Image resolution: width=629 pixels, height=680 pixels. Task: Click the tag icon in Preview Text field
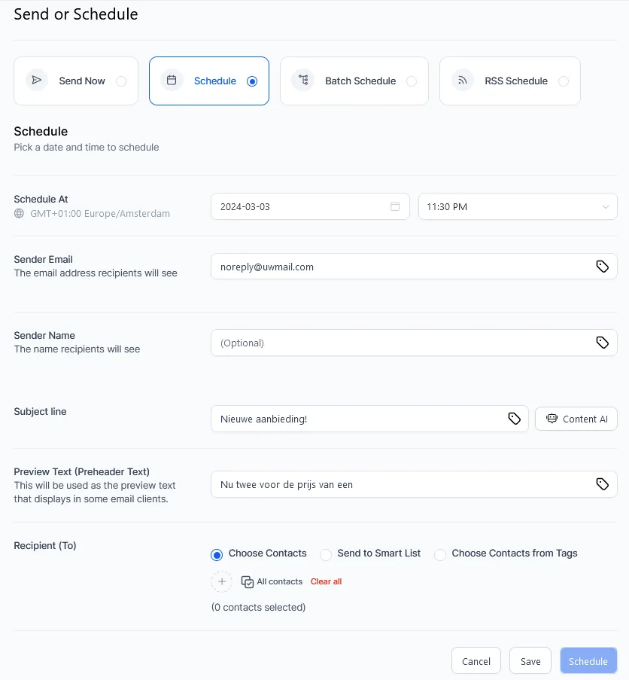[602, 484]
